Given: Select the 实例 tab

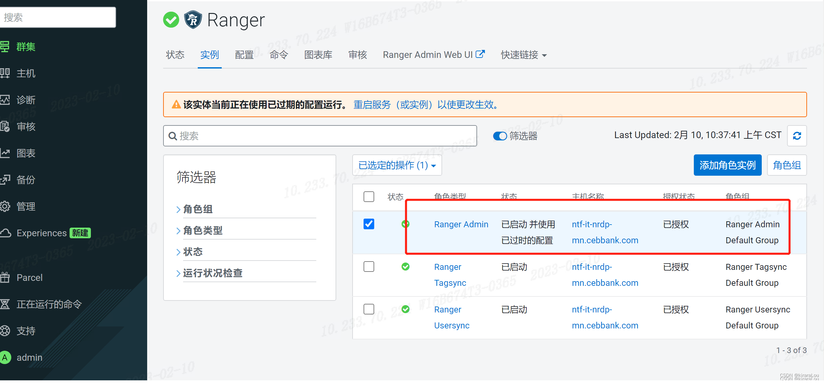Looking at the screenshot, I should 210,55.
